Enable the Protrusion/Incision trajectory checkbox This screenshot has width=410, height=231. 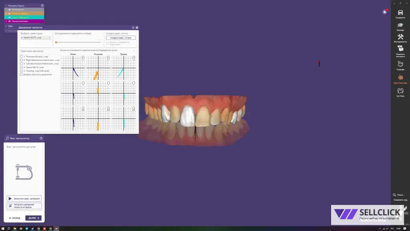(22, 57)
